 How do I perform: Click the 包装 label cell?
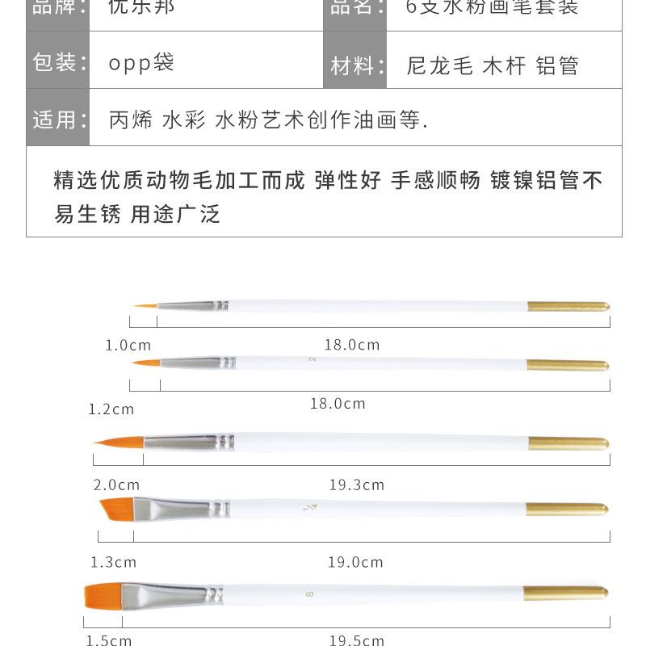pos(57,60)
